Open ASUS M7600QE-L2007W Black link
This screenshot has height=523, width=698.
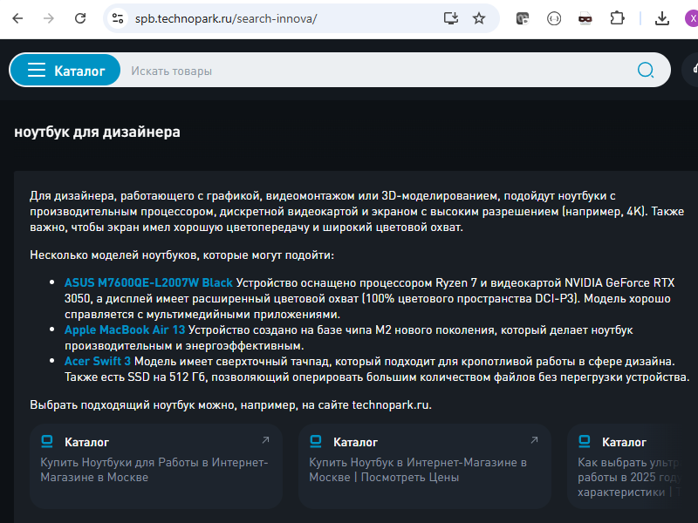148,282
